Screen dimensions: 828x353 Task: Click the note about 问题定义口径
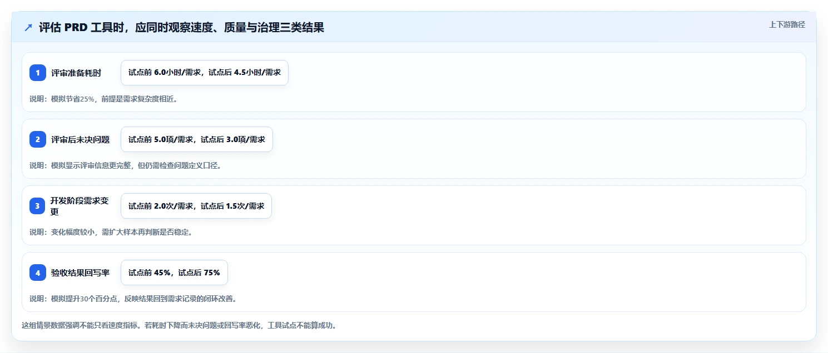(126, 165)
